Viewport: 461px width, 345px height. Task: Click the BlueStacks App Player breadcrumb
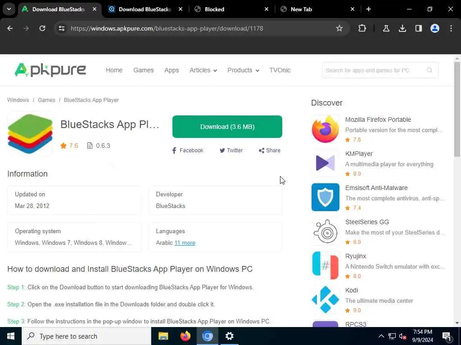91,100
